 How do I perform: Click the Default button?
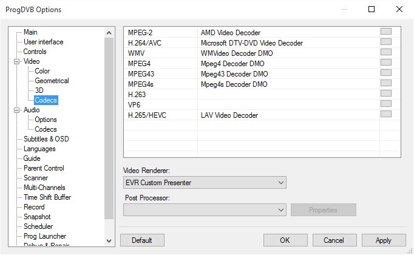[x=142, y=240]
